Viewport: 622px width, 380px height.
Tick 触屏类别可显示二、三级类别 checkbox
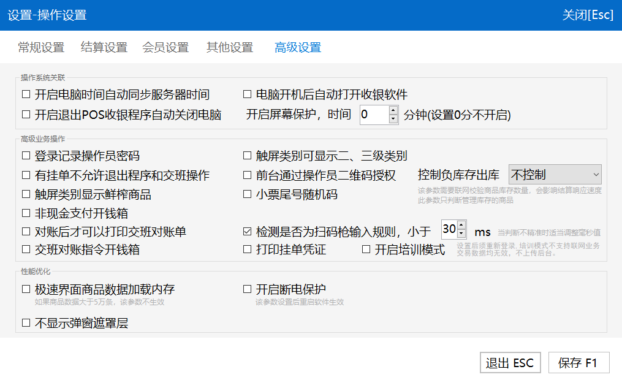click(x=247, y=156)
